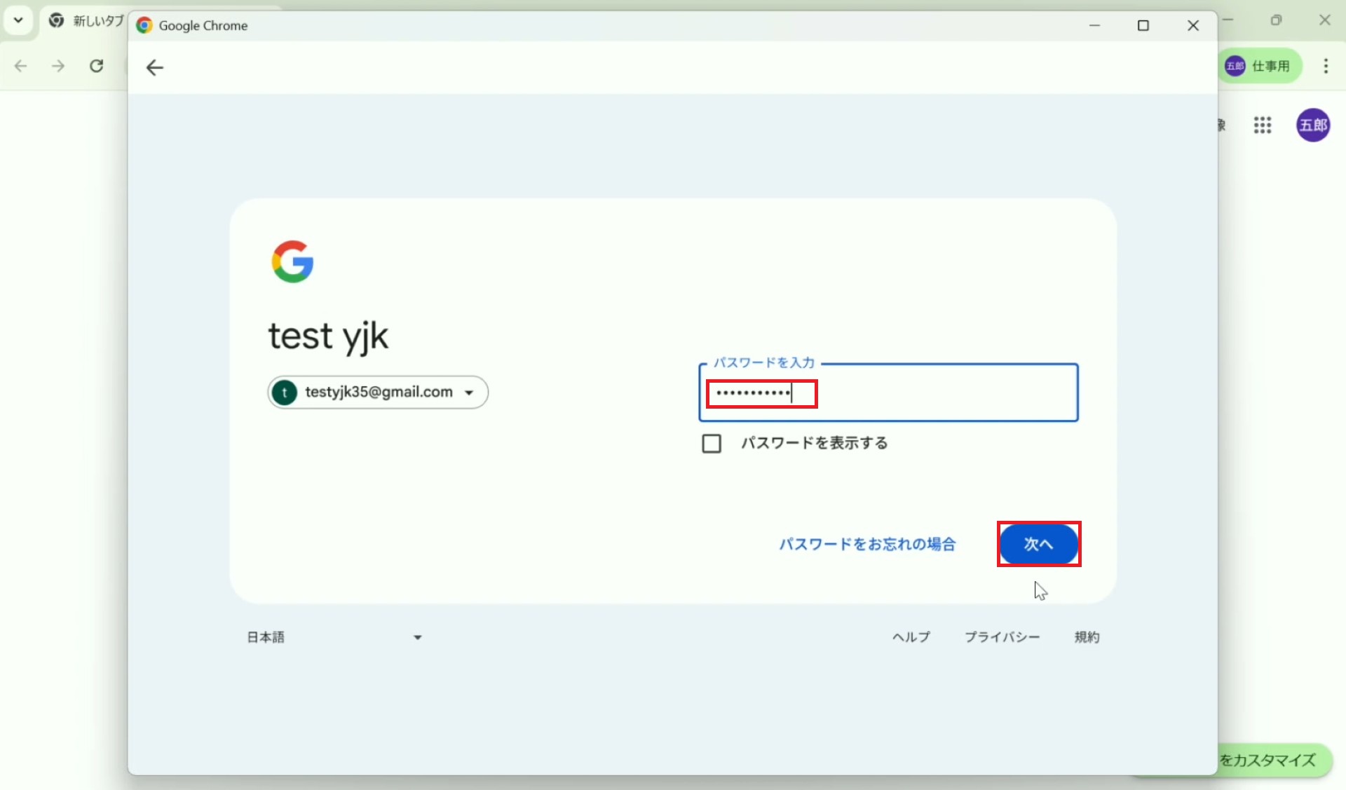Open 日本語 language dropdown
Image resolution: width=1346 pixels, height=790 pixels.
[334, 637]
